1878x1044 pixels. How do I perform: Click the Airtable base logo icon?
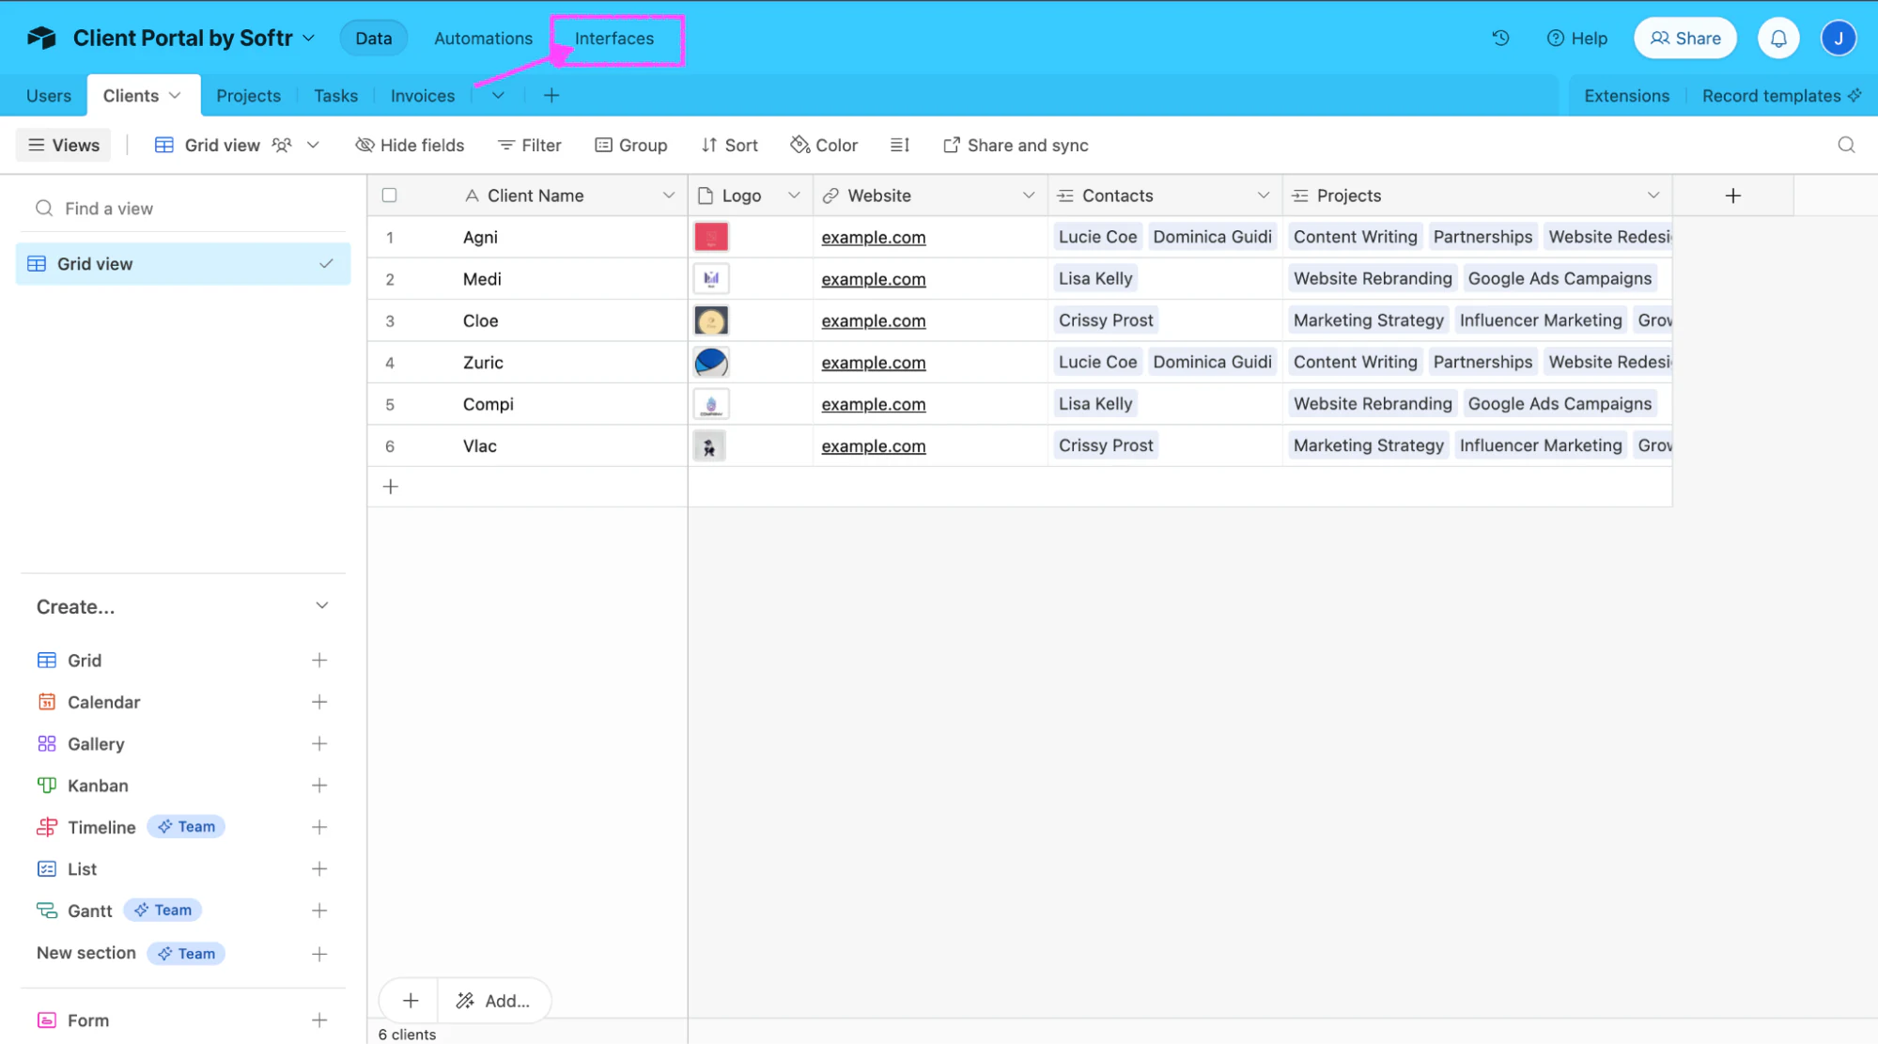click(x=42, y=39)
